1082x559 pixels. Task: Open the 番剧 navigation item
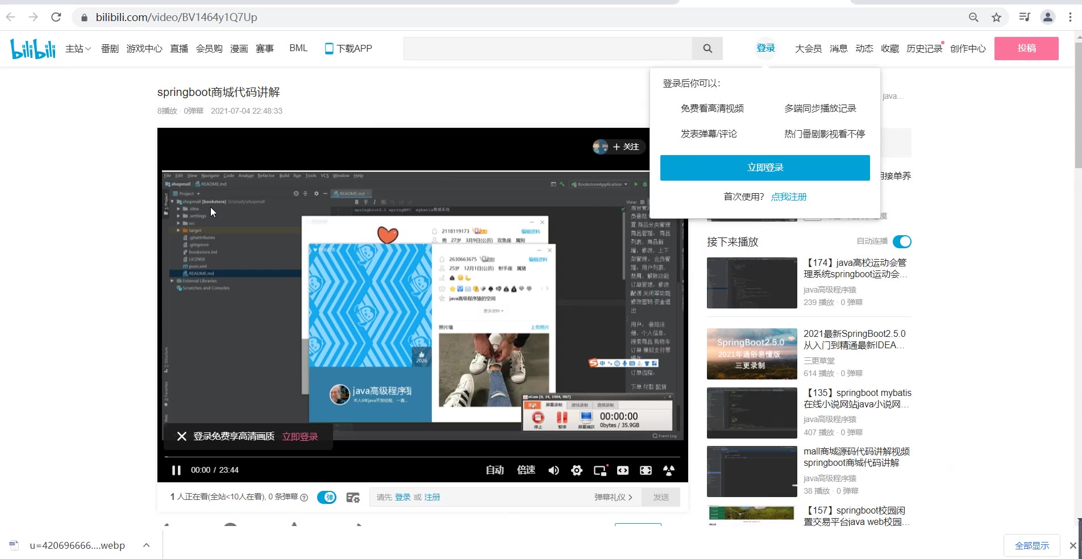110,49
